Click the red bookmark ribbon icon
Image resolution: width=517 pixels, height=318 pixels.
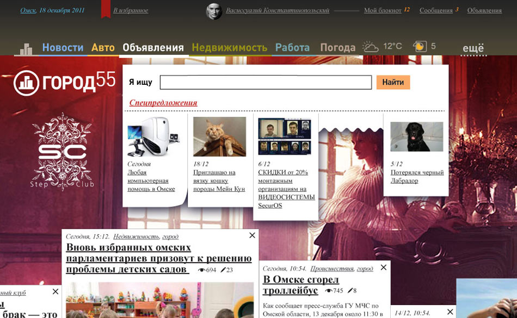pos(106,9)
